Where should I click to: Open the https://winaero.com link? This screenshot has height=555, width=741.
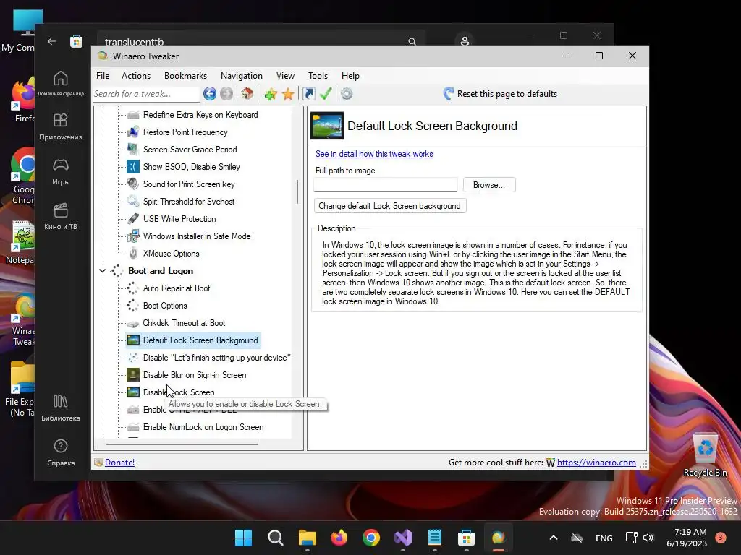click(x=596, y=462)
